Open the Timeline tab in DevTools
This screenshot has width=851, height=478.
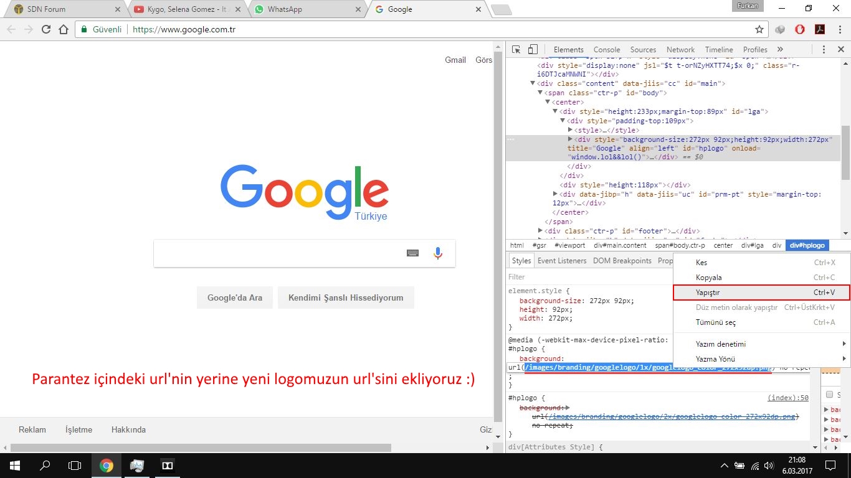click(719, 49)
